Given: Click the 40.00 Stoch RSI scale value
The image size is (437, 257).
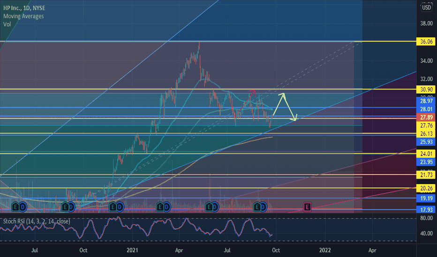Looking at the screenshot, I should [x=426, y=233].
